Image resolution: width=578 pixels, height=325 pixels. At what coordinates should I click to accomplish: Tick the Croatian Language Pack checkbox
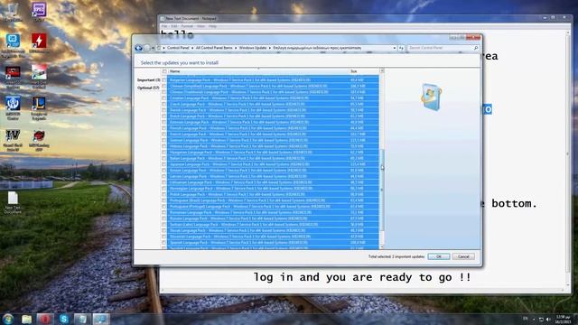click(x=164, y=98)
